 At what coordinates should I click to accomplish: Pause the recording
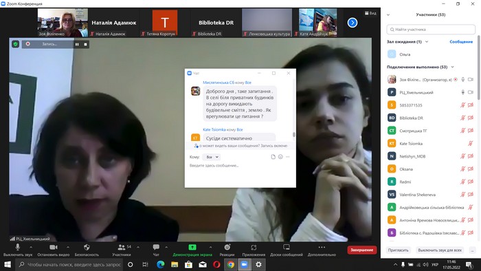77,44
